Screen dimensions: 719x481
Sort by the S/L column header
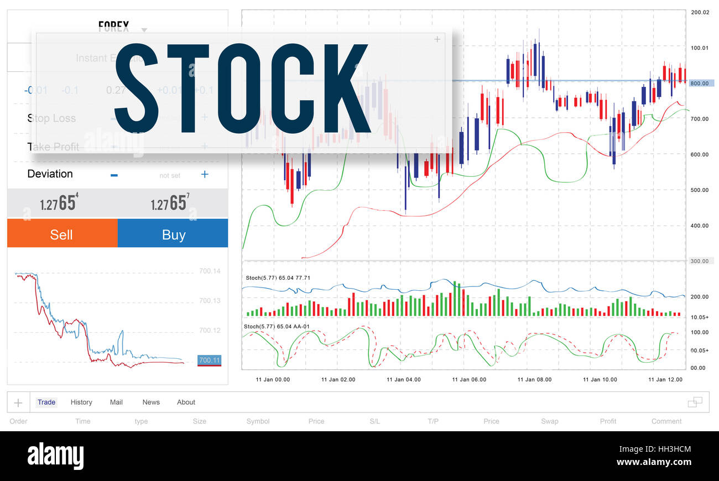(x=374, y=421)
